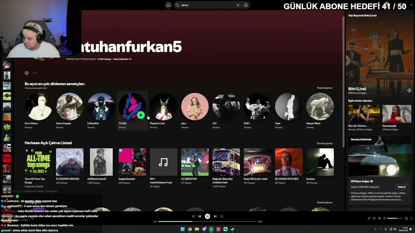
Task: Open Steam from taskbar
Action: coord(232,229)
